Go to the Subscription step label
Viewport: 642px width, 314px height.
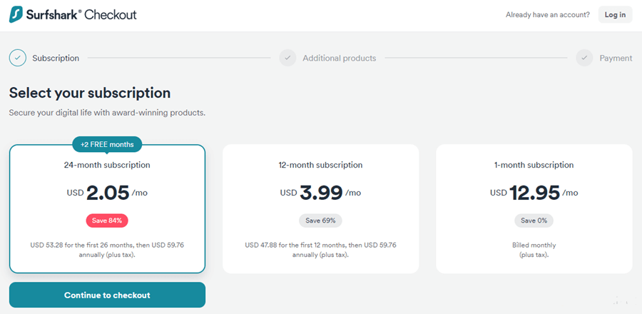pyautogui.click(x=56, y=58)
